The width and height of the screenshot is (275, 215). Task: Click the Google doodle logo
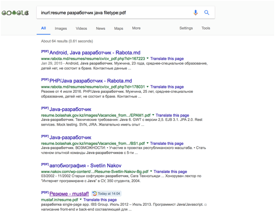point(15,13)
